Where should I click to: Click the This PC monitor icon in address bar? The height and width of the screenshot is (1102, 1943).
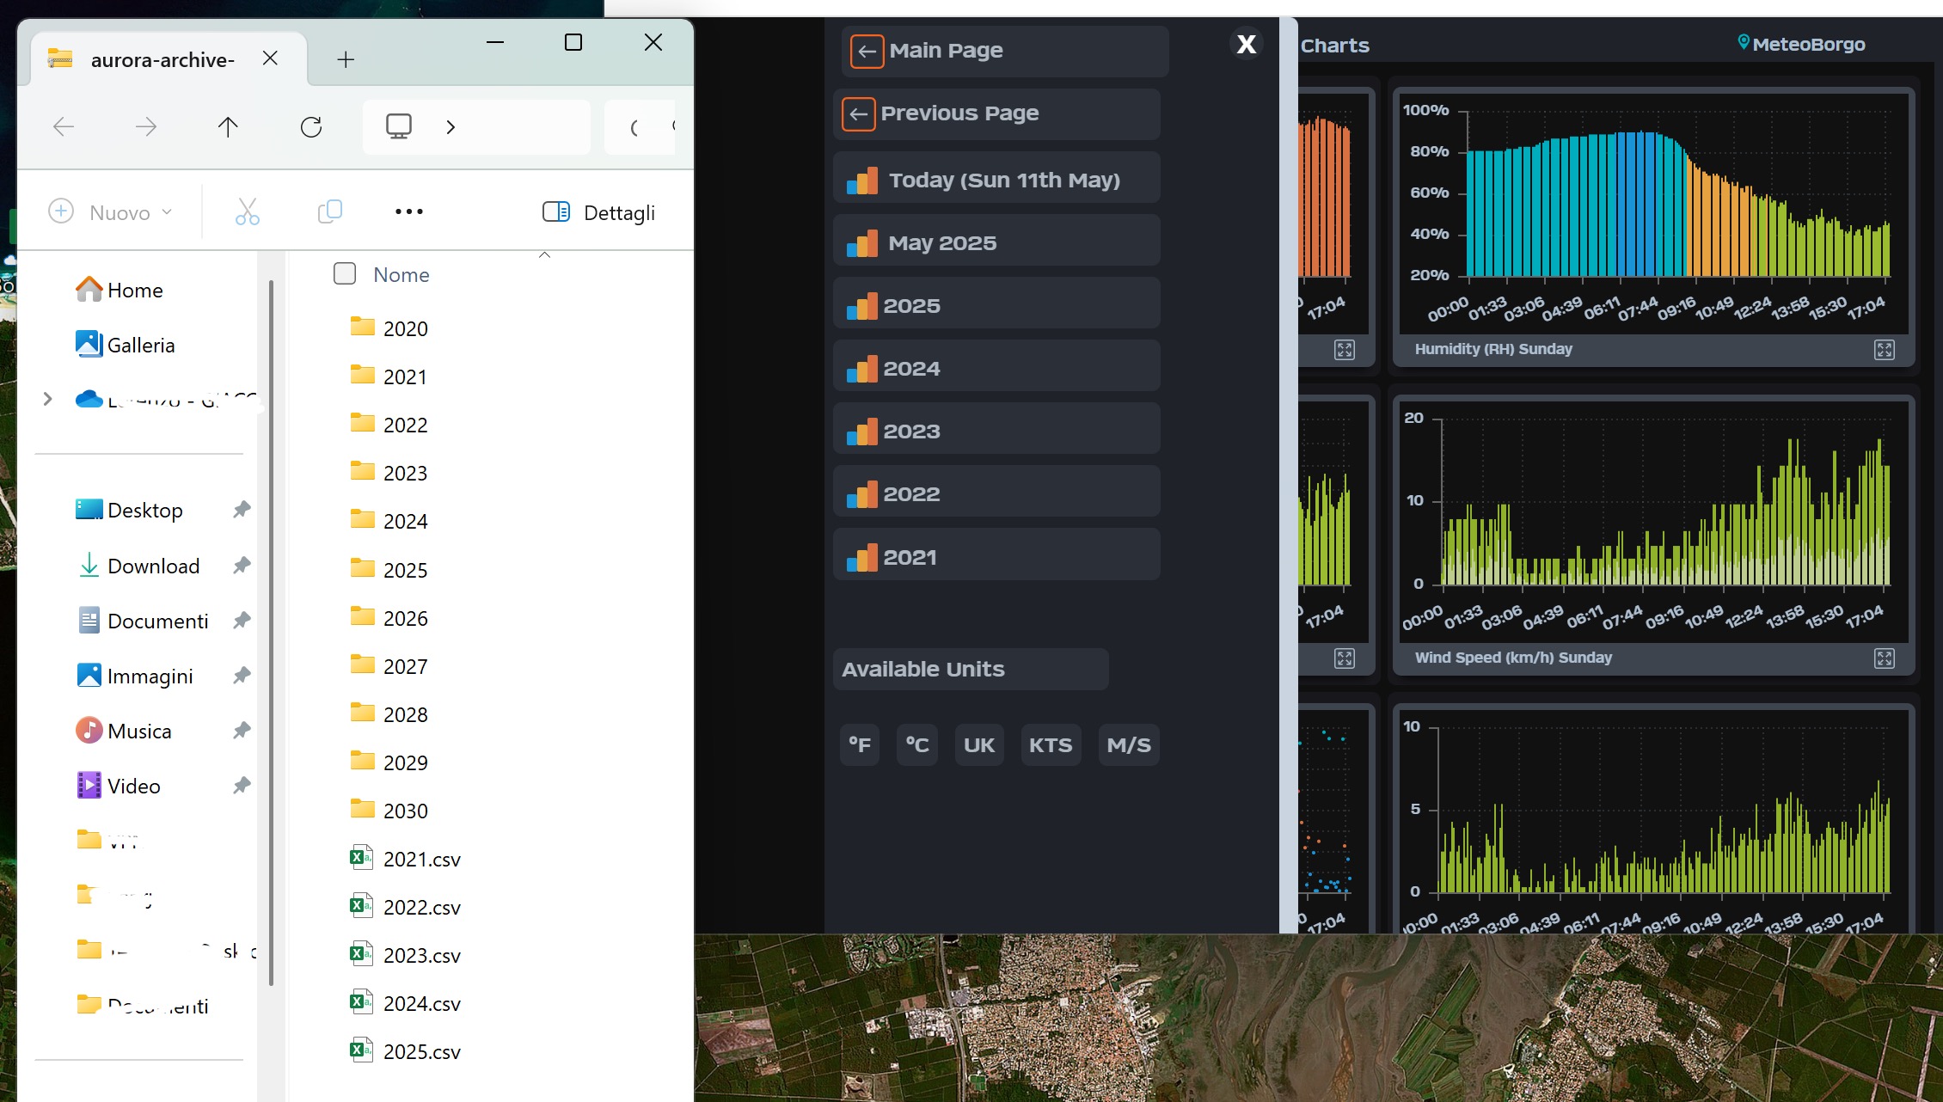pos(399,126)
